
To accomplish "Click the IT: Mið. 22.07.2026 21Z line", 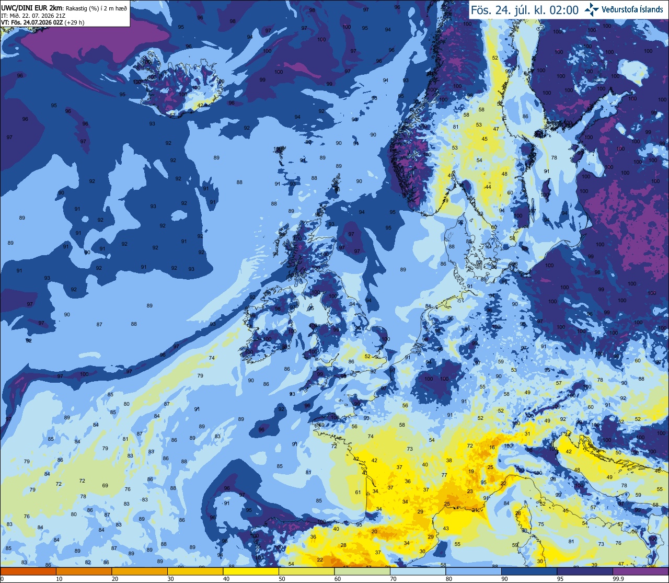I will pyautogui.click(x=32, y=16).
